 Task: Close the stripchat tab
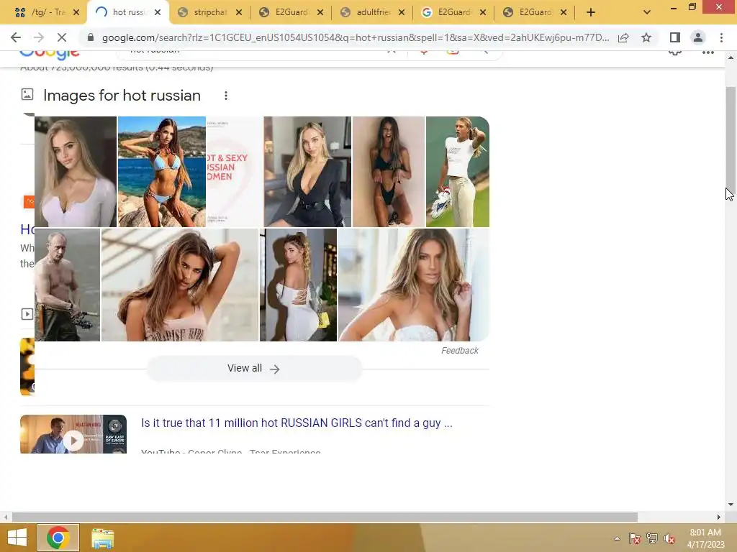(239, 12)
